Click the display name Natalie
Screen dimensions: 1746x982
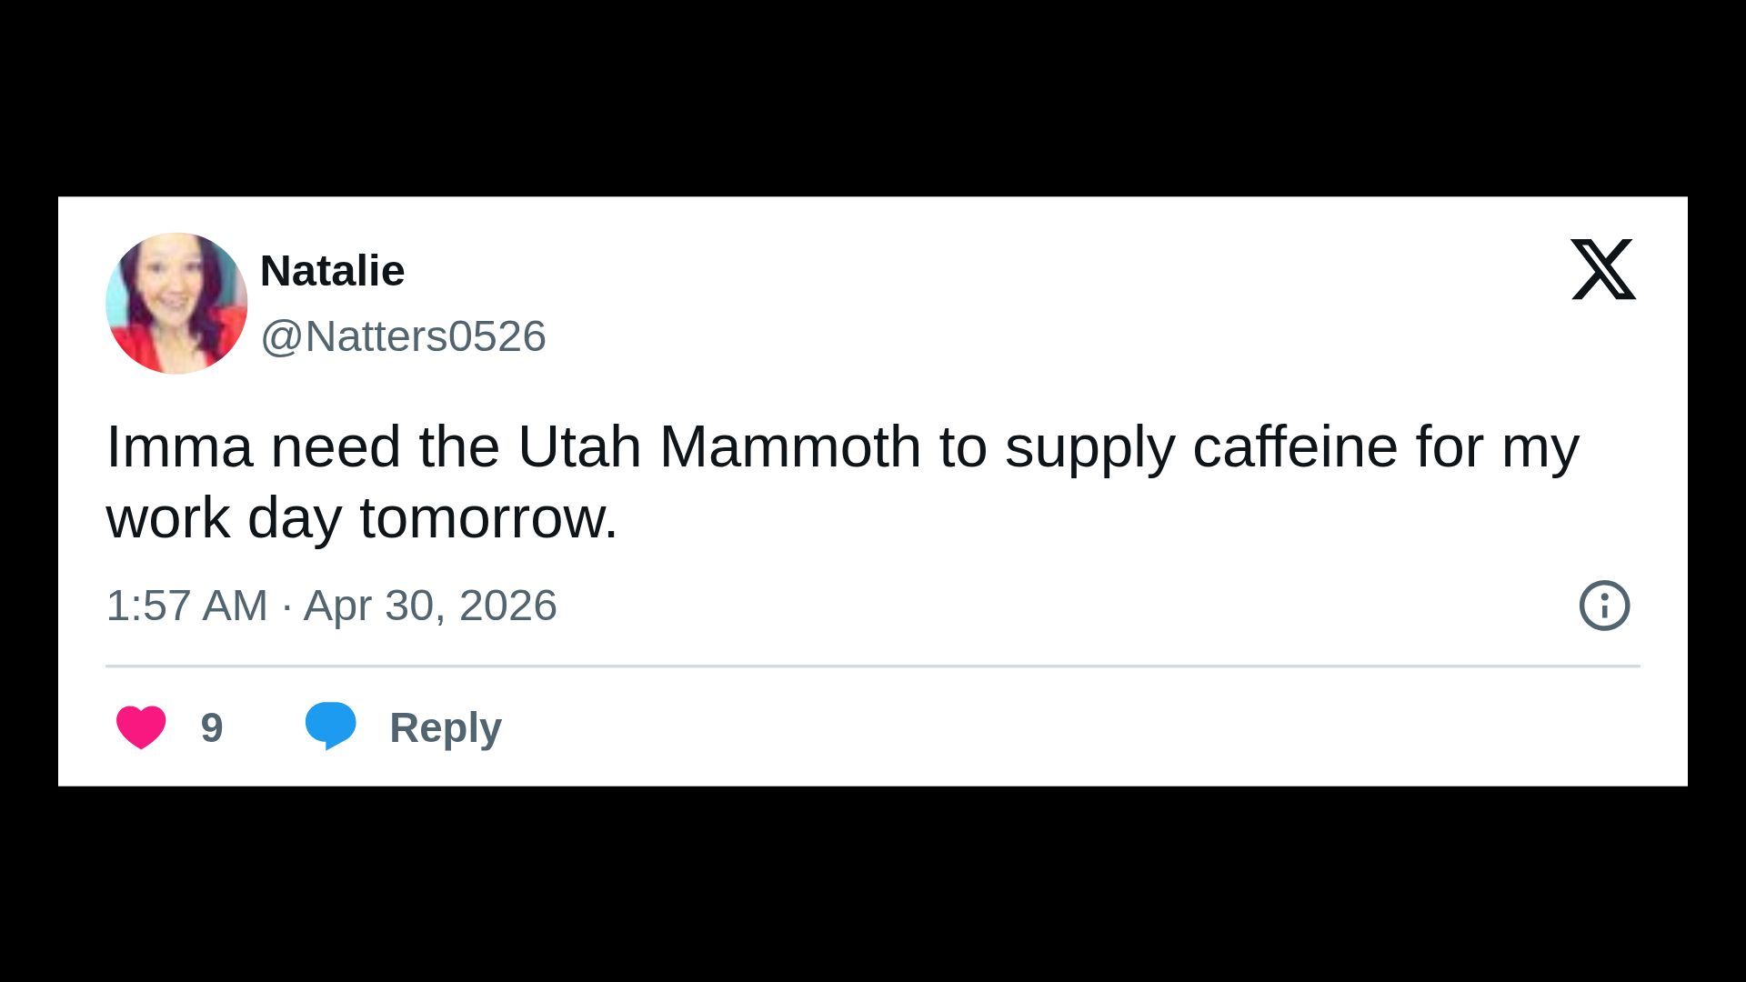pyautogui.click(x=332, y=271)
